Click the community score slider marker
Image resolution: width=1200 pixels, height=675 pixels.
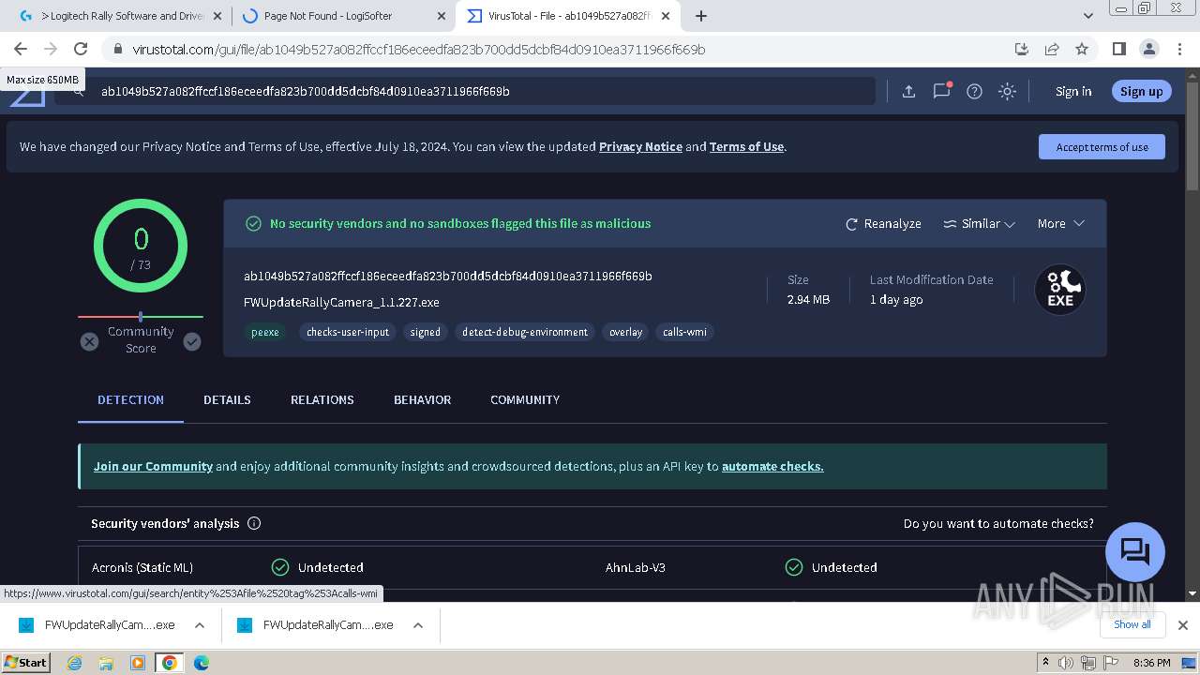coord(141,317)
